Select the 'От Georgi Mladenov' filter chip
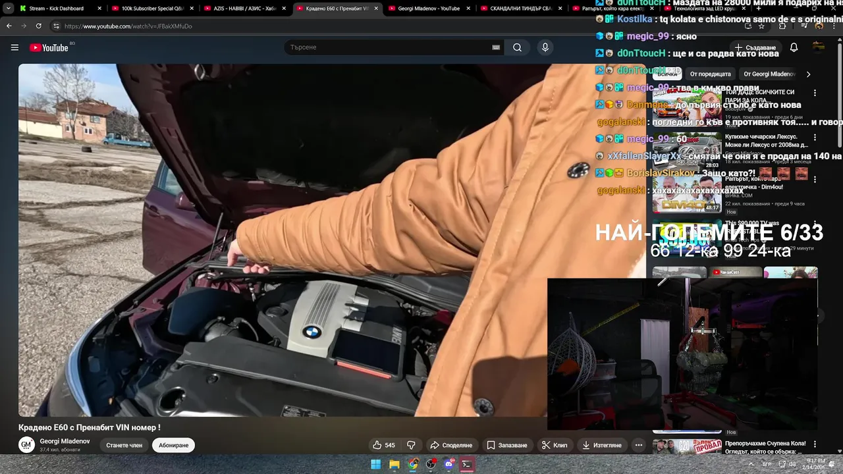The width and height of the screenshot is (843, 474). point(769,74)
